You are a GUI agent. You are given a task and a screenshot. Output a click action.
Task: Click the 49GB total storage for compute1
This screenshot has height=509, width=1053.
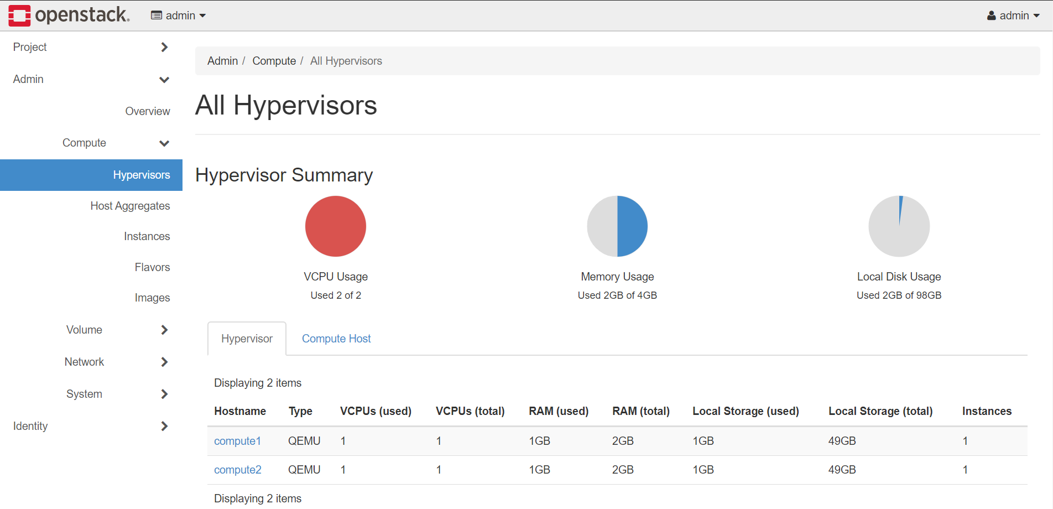(842, 441)
